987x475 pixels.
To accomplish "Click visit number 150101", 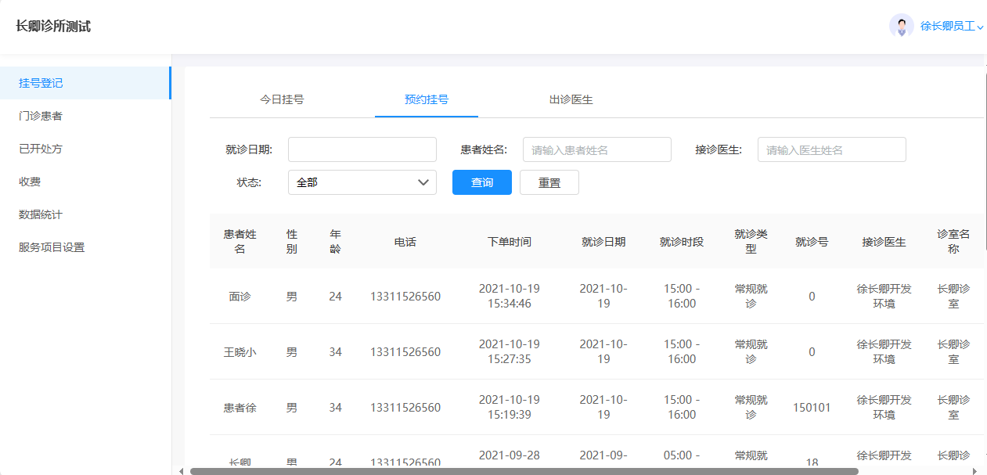I will pos(812,408).
